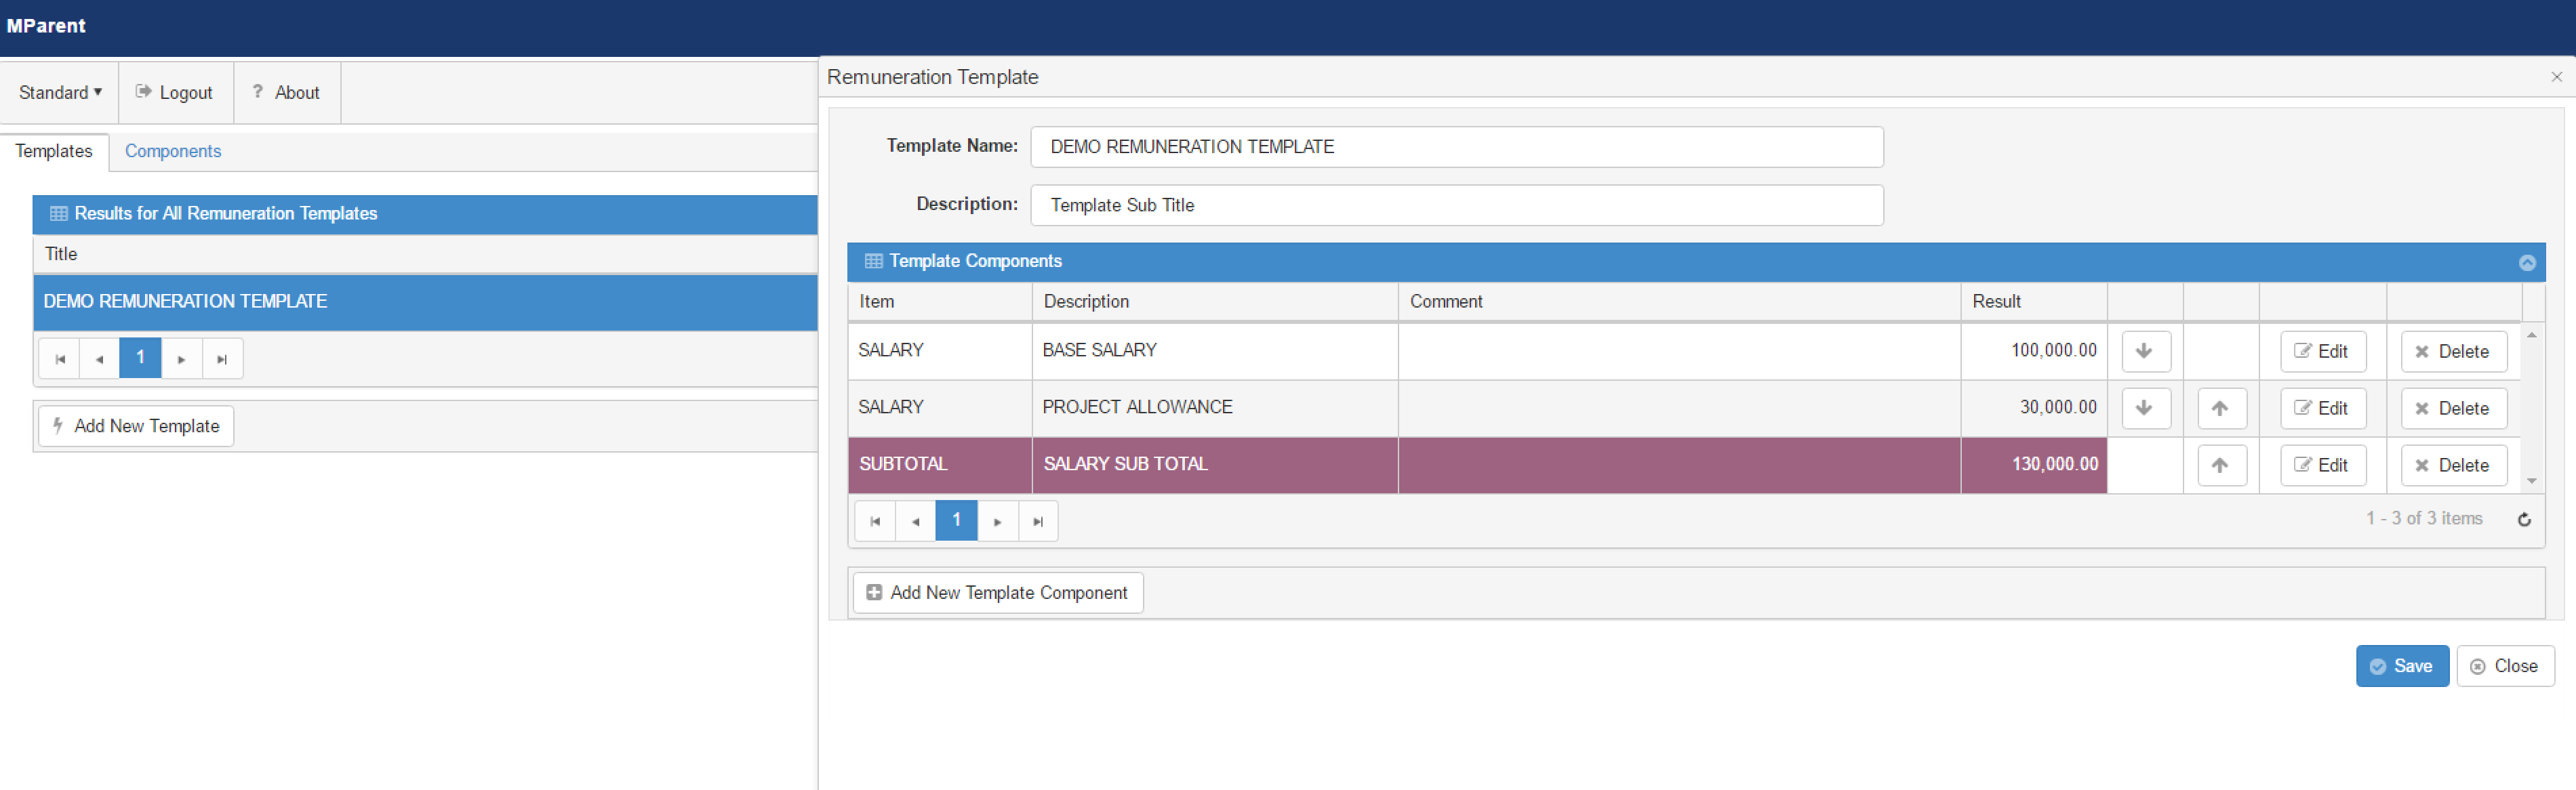This screenshot has width=2576, height=790.
Task: Click the Title column header
Action: [425, 254]
